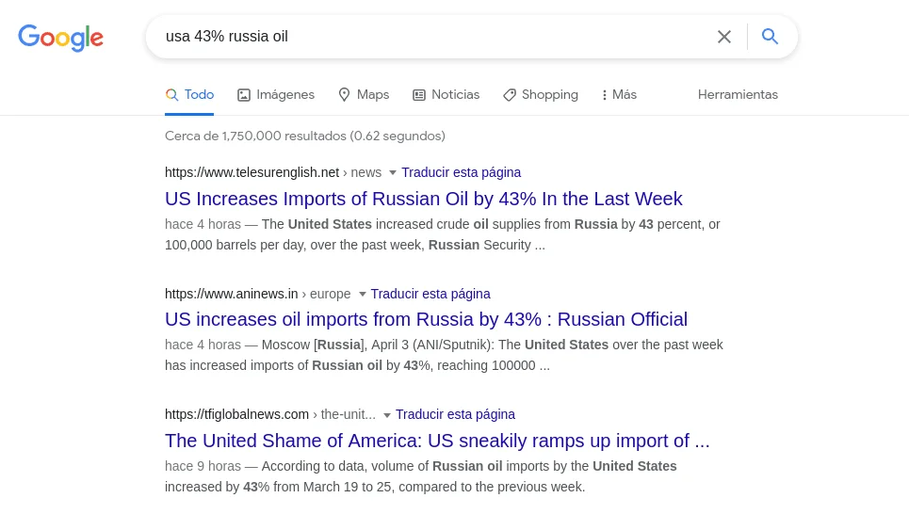
Task: Click the https://www.aninews.in URL text
Action: coord(232,295)
